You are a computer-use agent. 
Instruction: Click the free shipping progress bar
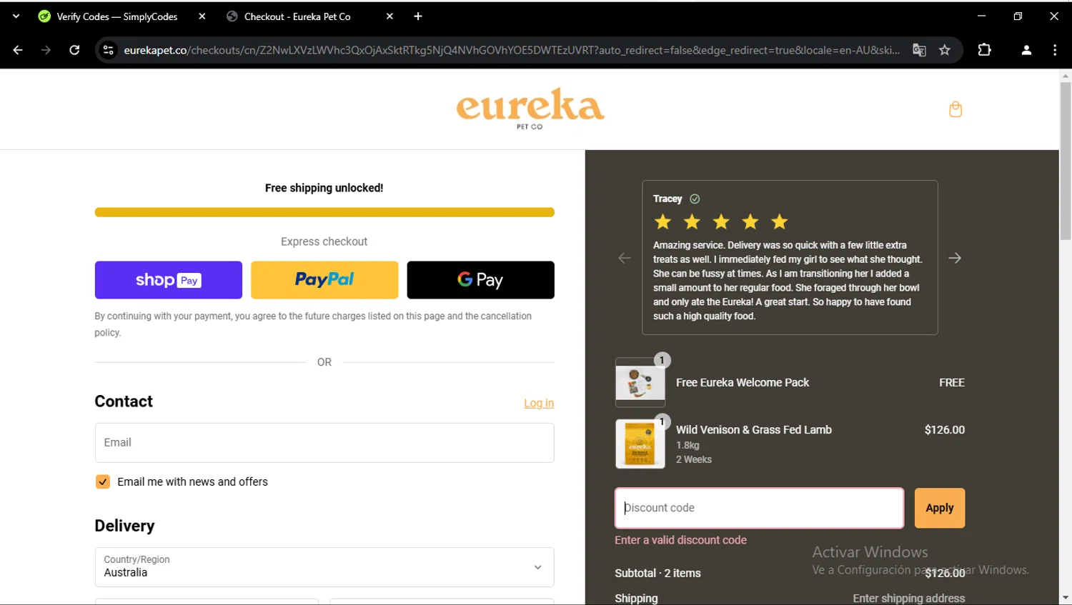[324, 212]
